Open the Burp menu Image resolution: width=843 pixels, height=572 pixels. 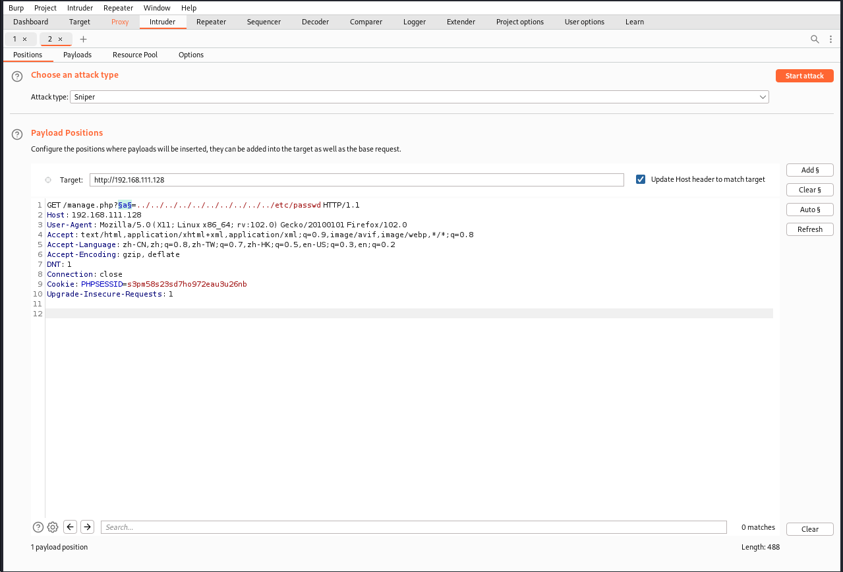click(x=16, y=8)
